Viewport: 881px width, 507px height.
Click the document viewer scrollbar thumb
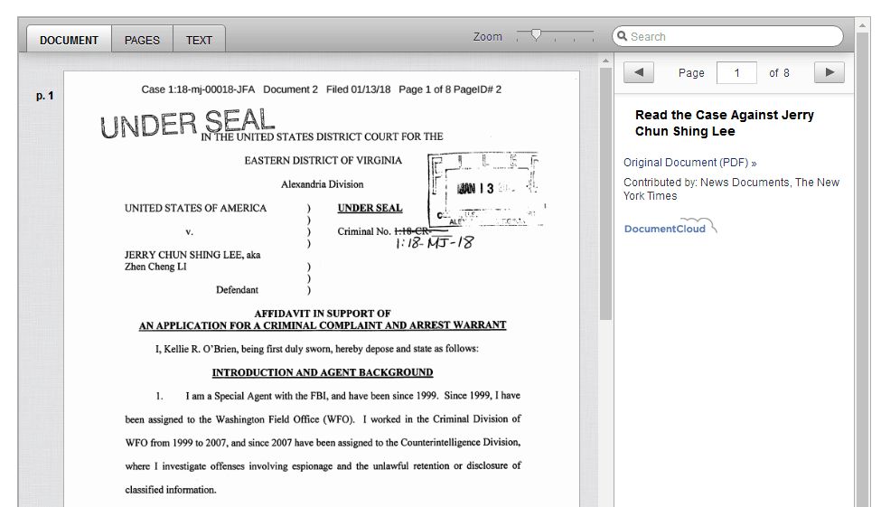click(605, 190)
